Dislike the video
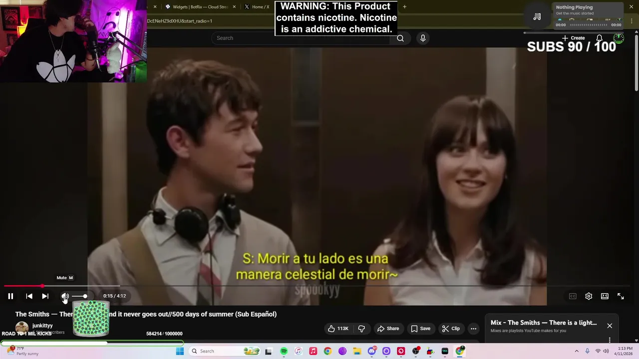Image resolution: width=639 pixels, height=359 pixels. [x=361, y=329]
